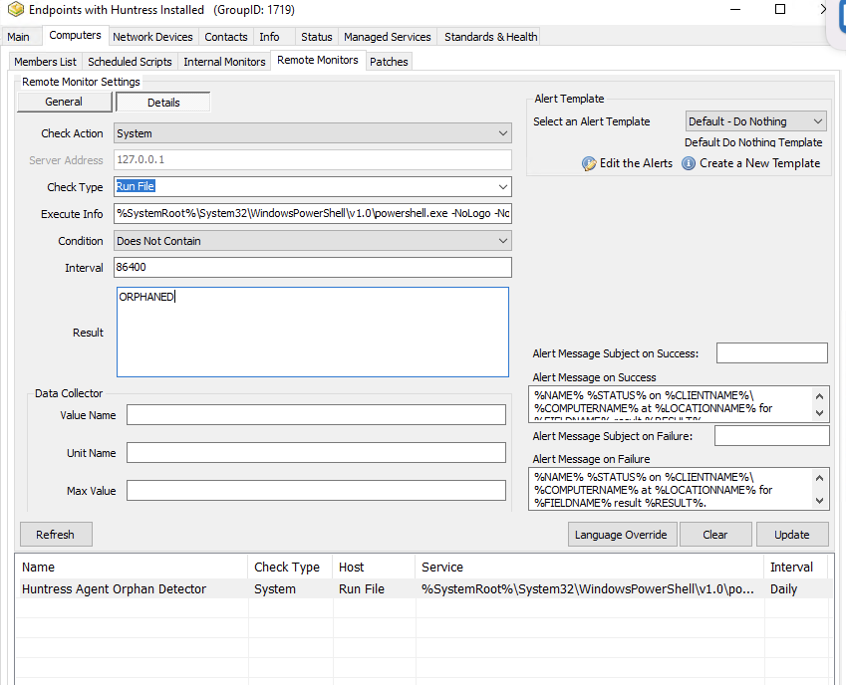Click the Details settings button
846x685 pixels.
click(x=163, y=103)
